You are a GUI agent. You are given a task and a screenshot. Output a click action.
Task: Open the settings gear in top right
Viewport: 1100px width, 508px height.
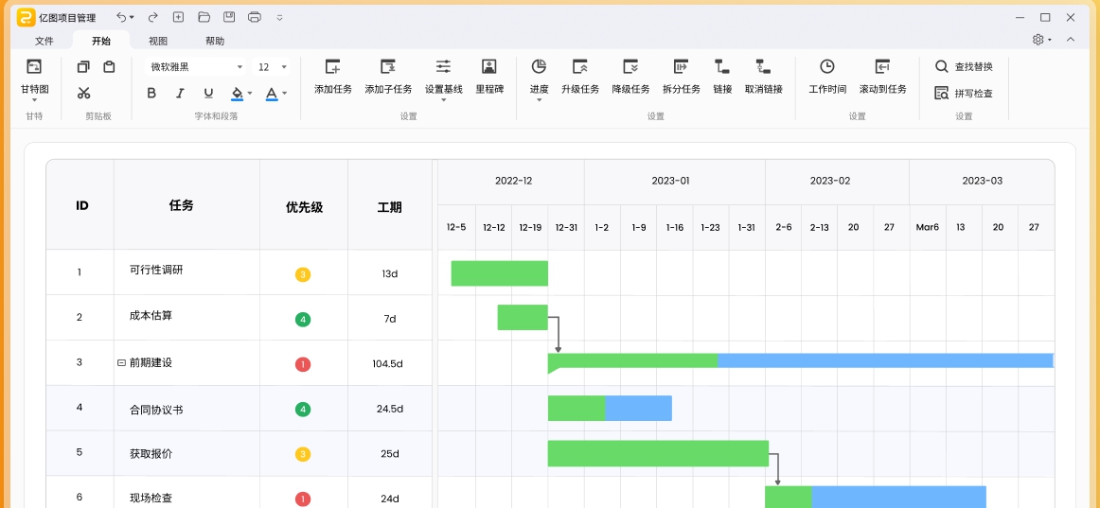pos(1038,40)
